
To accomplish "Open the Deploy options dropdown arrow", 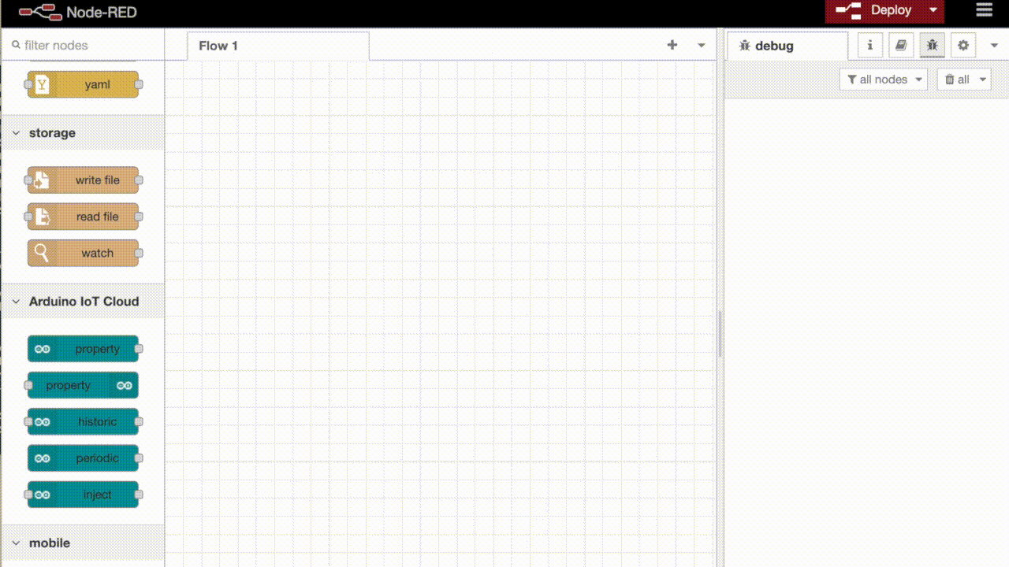I will 933,10.
